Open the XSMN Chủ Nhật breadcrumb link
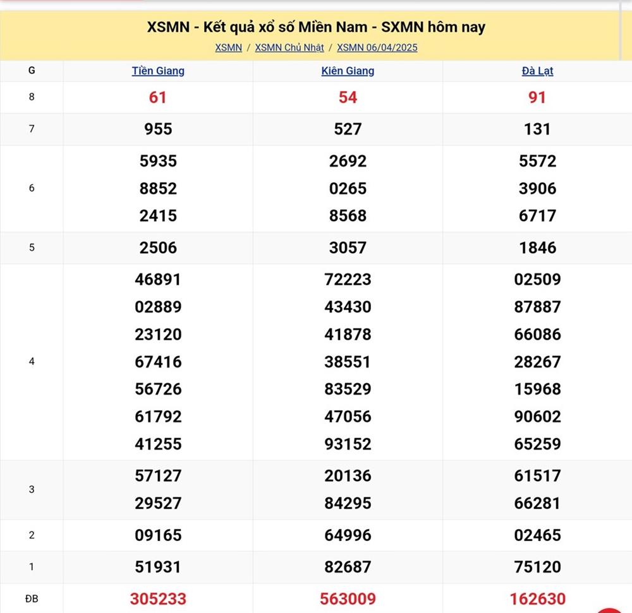 [289, 47]
